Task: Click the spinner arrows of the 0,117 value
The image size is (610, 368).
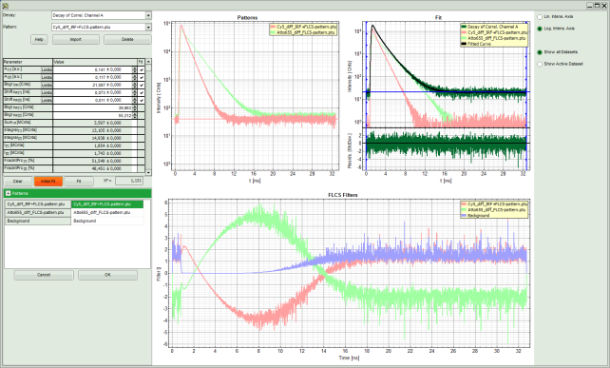Action: 135,77
